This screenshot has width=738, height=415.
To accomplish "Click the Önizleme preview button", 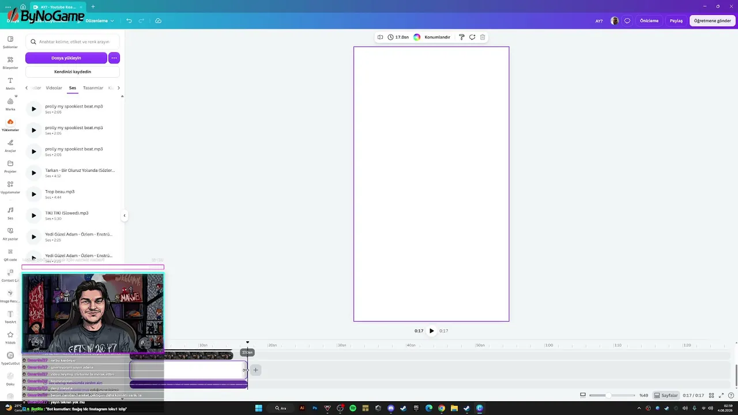I will coord(649,21).
